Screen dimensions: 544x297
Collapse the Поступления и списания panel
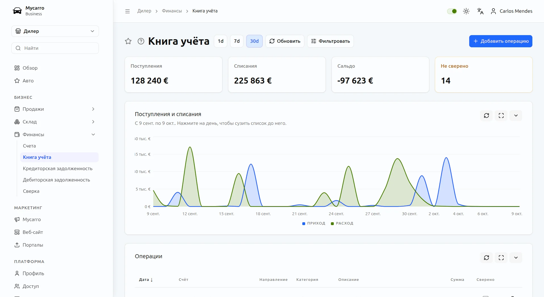(516, 116)
